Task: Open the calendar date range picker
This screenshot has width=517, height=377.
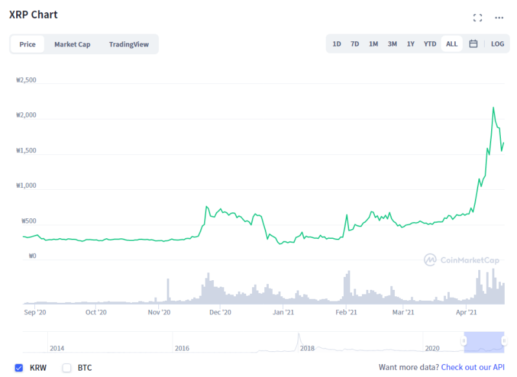Action: (x=473, y=44)
